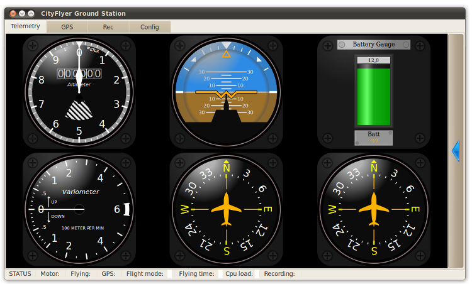
Task: Click the right-side compass heading indicator
Action: coord(374,209)
